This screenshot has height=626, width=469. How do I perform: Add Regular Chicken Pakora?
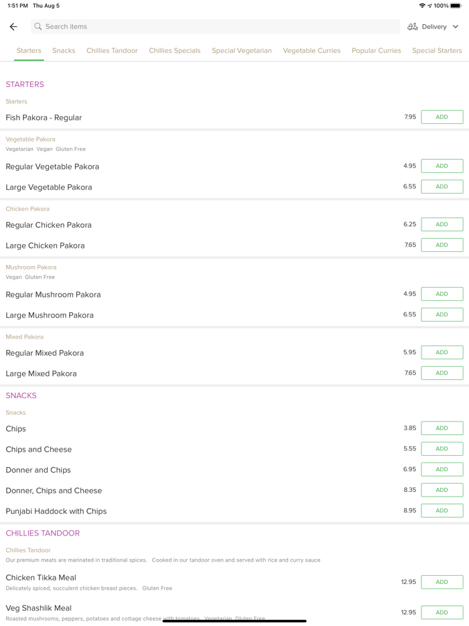pyautogui.click(x=442, y=225)
